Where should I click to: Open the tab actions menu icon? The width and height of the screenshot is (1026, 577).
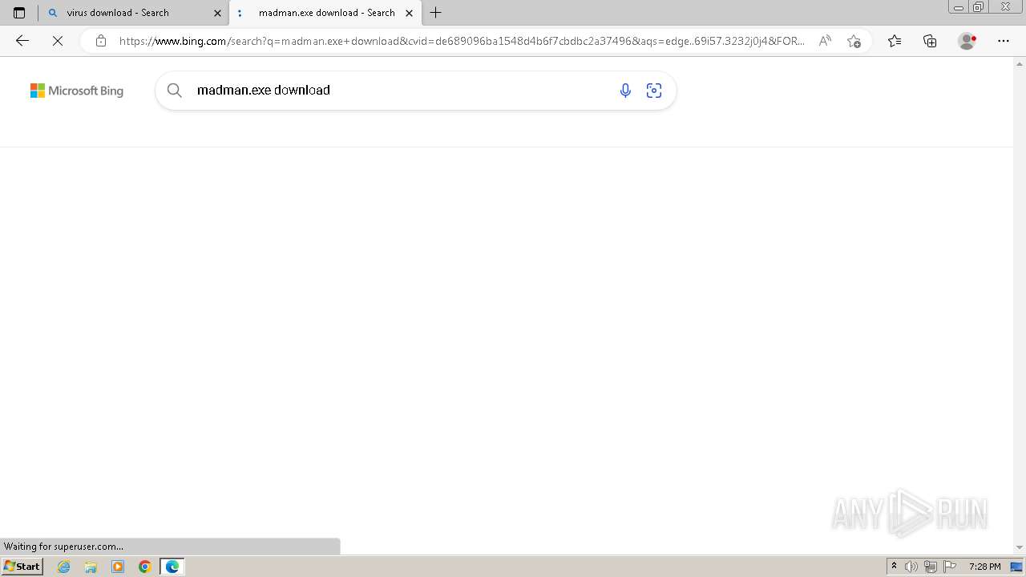click(x=19, y=13)
